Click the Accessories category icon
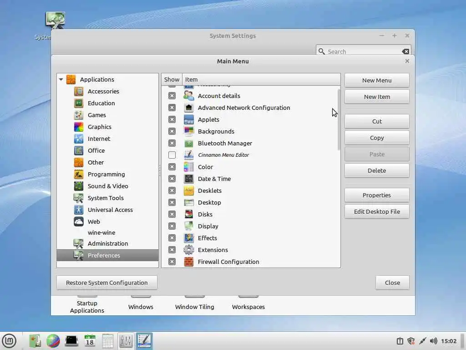The image size is (466, 350). click(79, 91)
